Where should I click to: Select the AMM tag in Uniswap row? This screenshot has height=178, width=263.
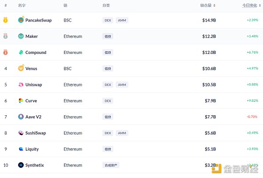(x=122, y=85)
